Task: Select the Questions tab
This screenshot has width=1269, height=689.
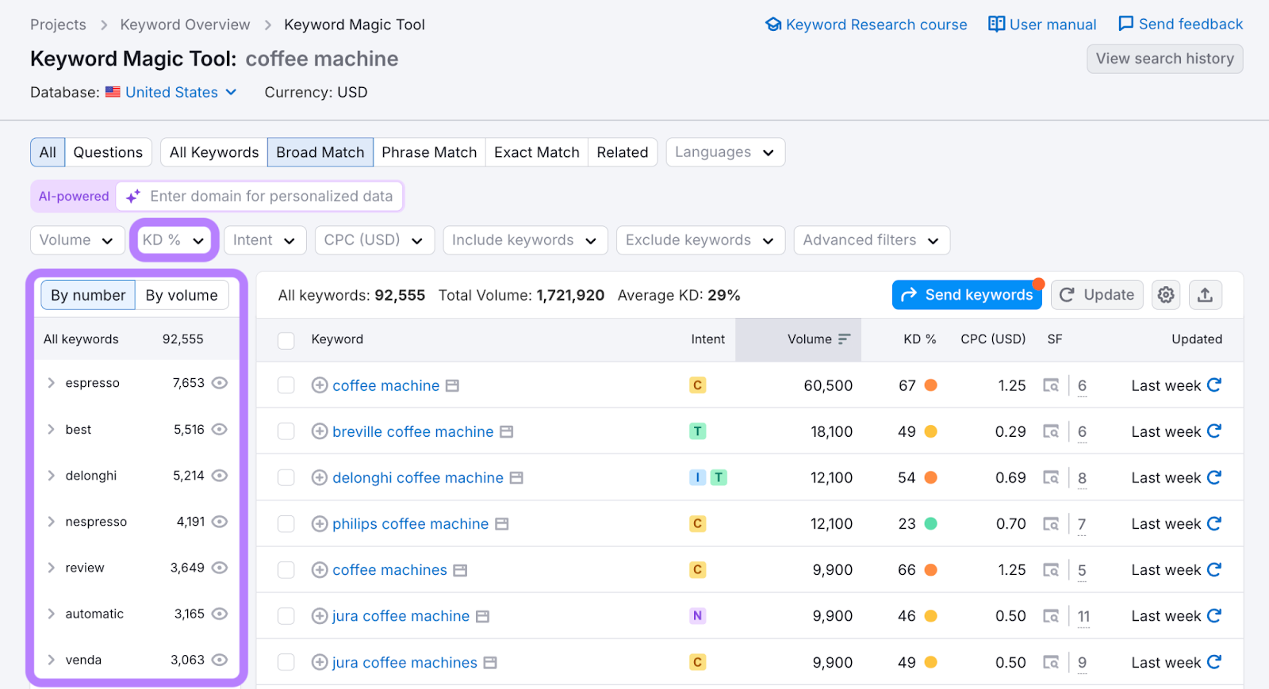Action: [108, 152]
